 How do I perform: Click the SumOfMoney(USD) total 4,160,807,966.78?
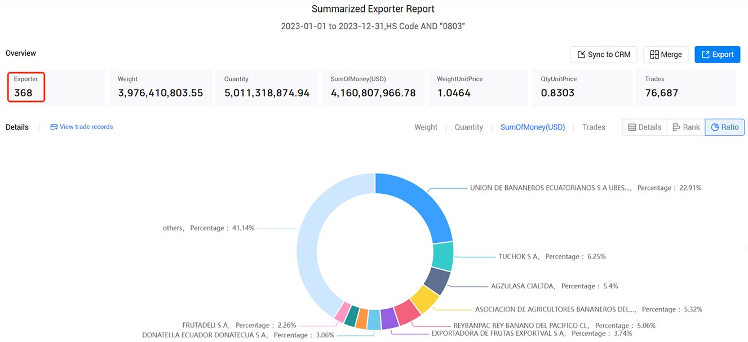(x=373, y=93)
